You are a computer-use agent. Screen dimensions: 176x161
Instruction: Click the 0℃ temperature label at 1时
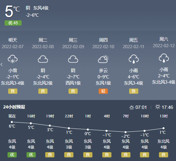(88, 134)
